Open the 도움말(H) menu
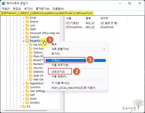145x113 pixels. tap(58, 9)
